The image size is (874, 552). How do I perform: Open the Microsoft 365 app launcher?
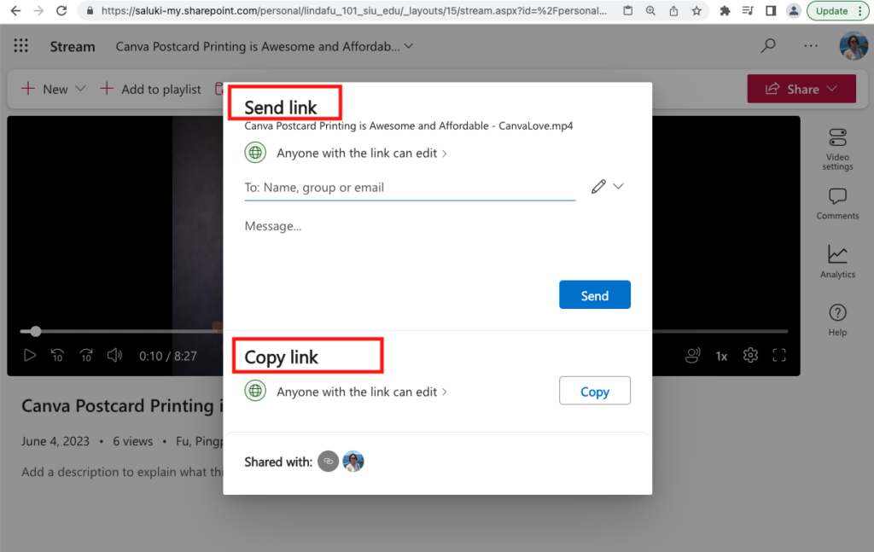pyautogui.click(x=20, y=46)
